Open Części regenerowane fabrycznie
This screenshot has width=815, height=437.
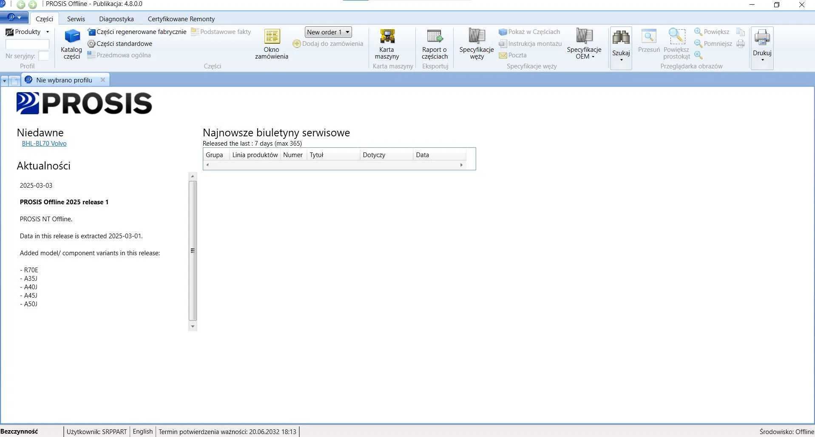click(137, 32)
